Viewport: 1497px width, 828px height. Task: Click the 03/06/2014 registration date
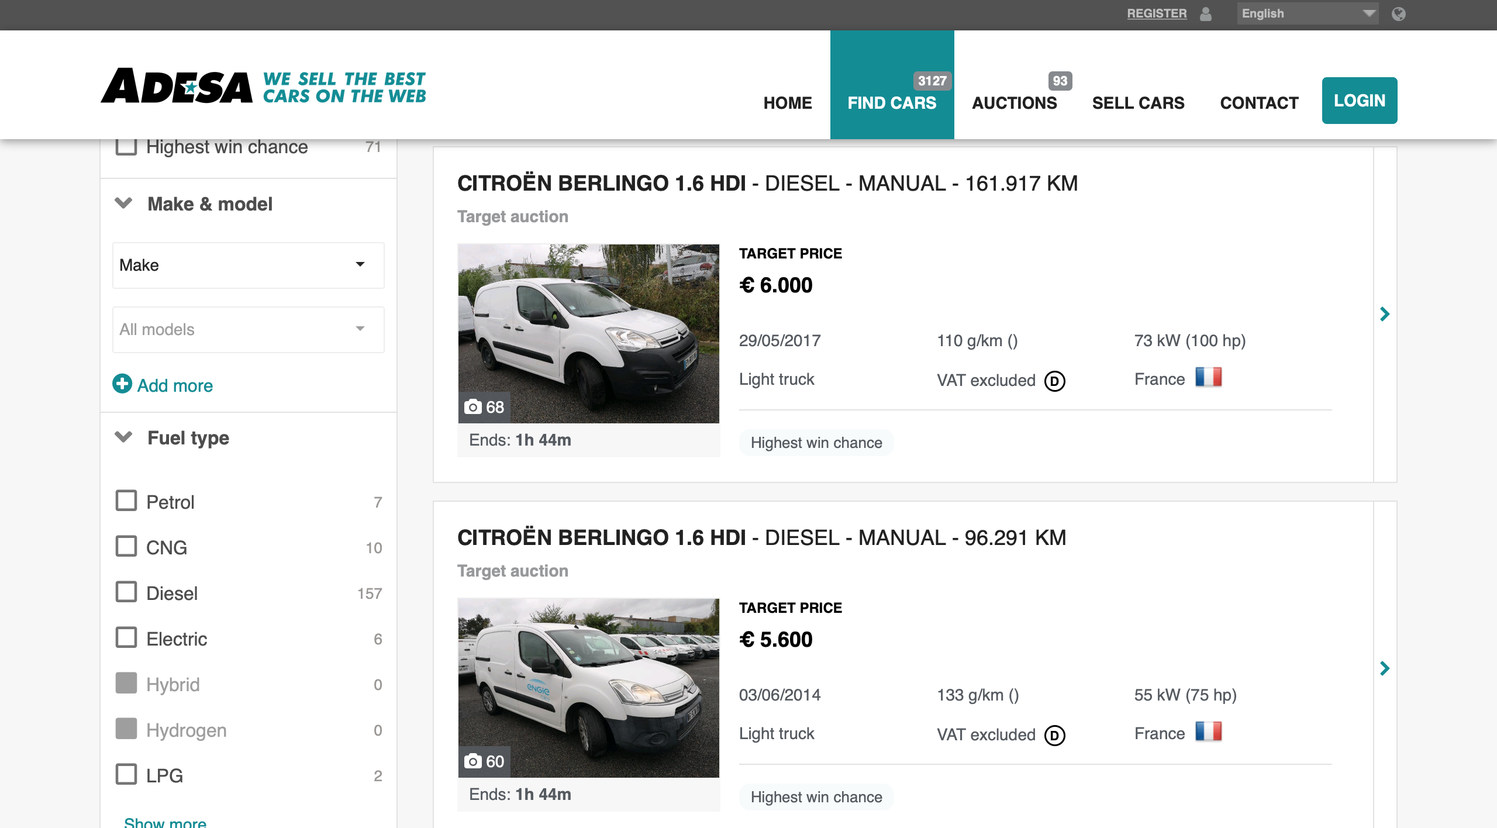coord(779,695)
